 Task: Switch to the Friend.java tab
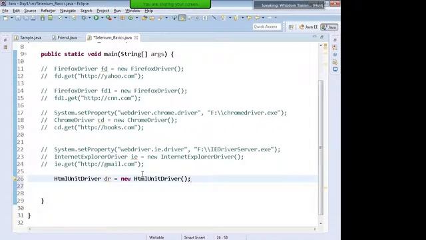(65, 37)
